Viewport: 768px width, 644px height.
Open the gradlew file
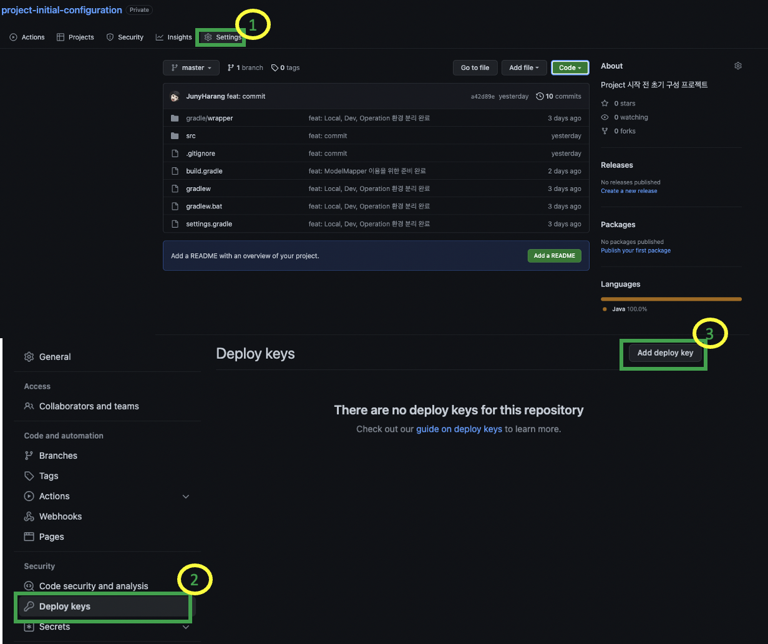coord(198,188)
